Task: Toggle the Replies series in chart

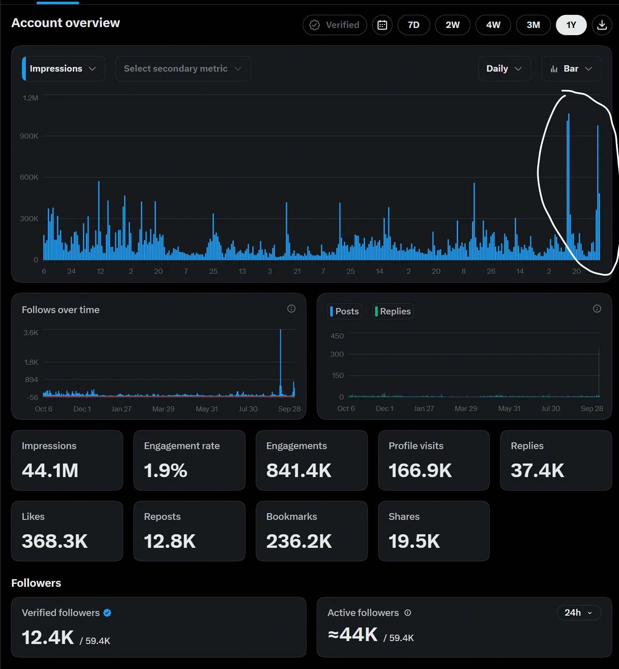Action: [393, 311]
